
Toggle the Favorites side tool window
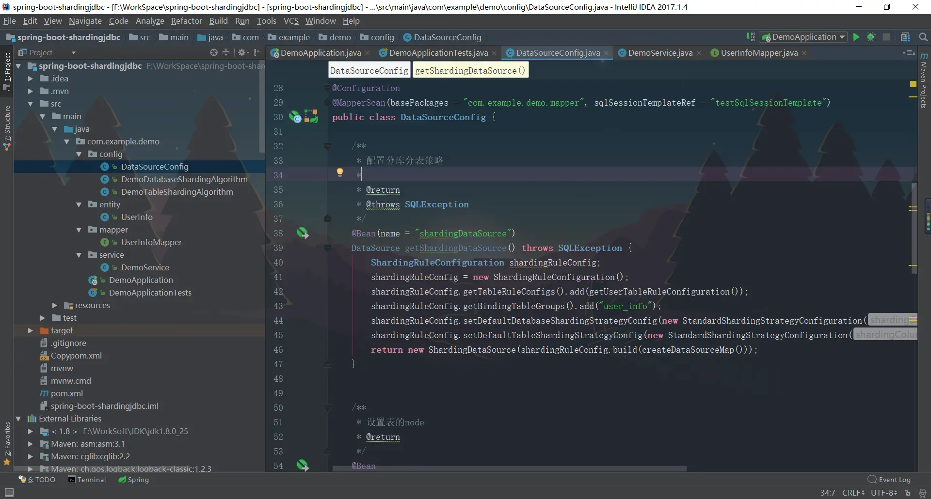coord(7,443)
